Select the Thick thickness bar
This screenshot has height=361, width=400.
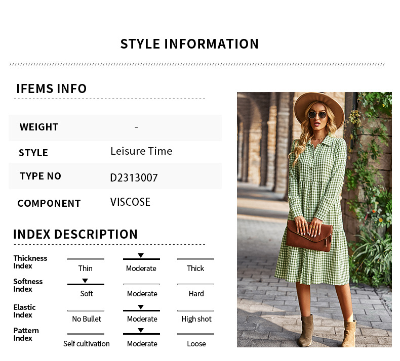[x=195, y=259]
